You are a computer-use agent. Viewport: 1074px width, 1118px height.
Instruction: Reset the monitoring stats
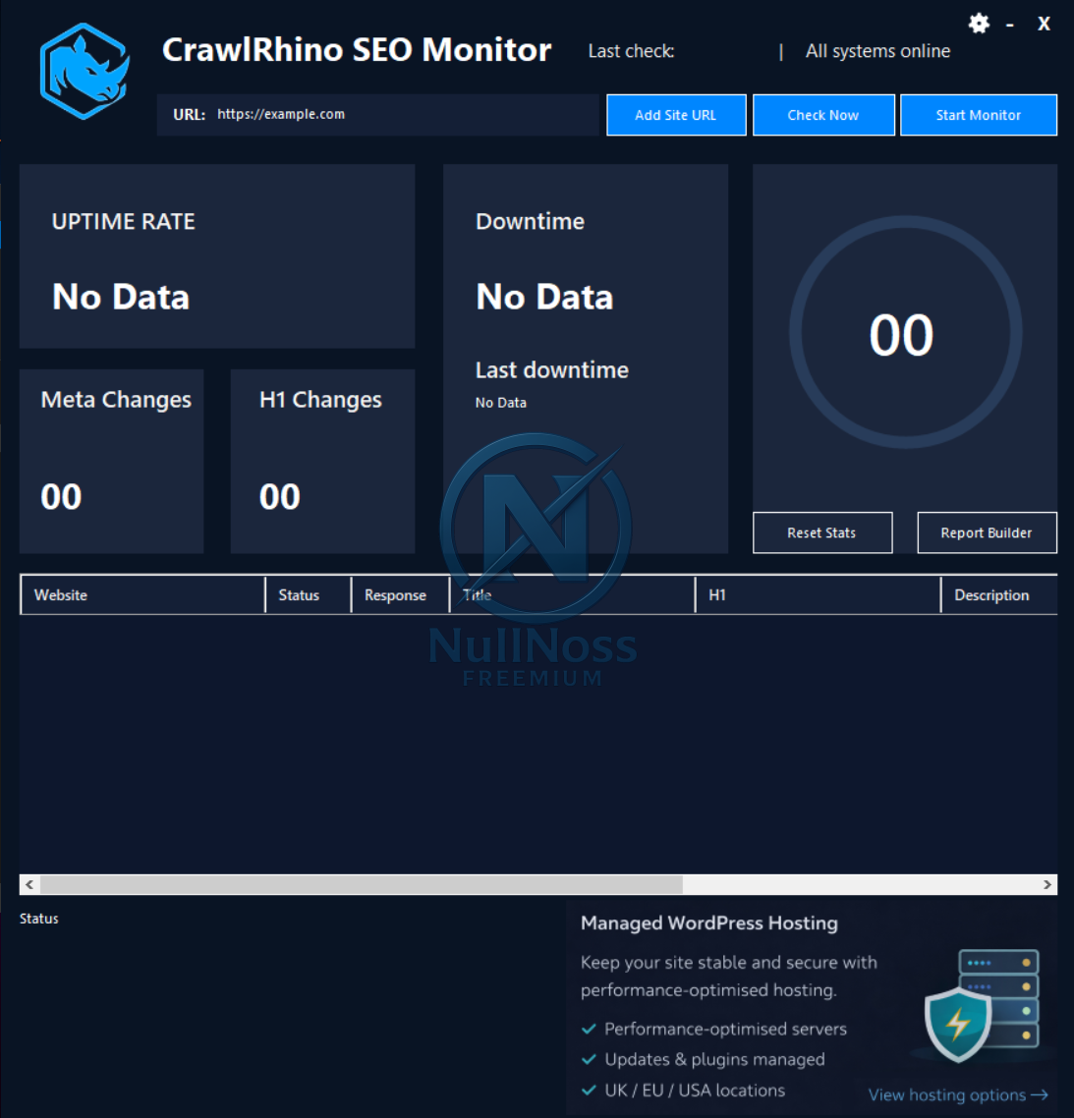tap(821, 532)
